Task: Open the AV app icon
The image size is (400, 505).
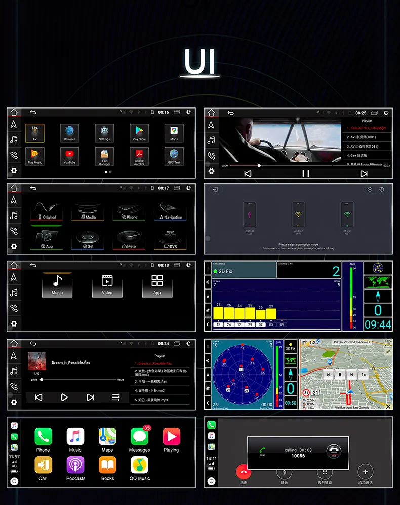Action: click(35, 133)
